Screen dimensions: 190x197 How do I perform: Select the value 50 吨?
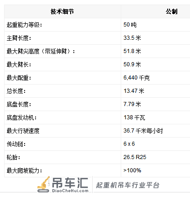tap(130, 25)
